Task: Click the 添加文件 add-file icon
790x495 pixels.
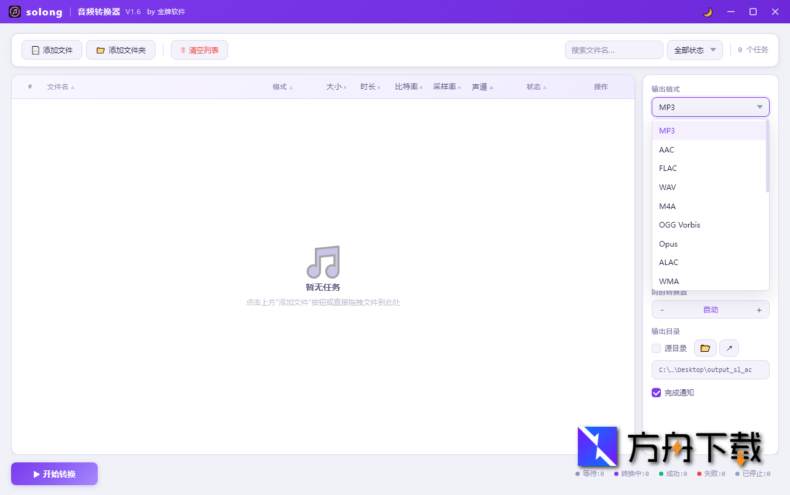Action: (35, 50)
